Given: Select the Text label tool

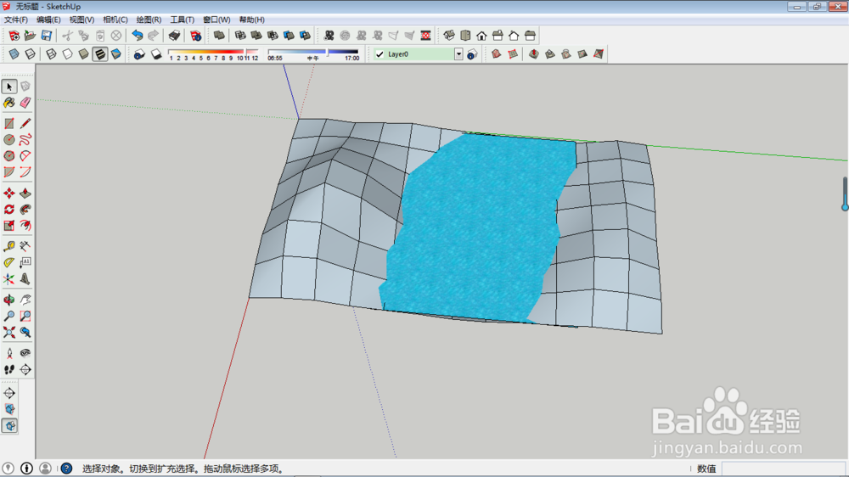Looking at the screenshot, I should click(x=25, y=262).
